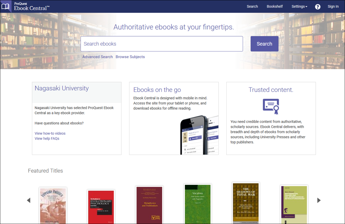Click the Nagasaki University heading
The height and width of the screenshot is (224, 345).
coord(62,88)
